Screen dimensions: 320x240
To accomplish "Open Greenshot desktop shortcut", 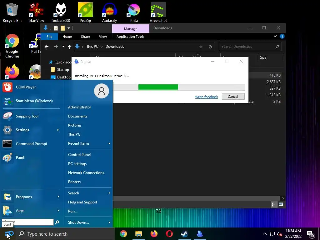I will click(x=158, y=12).
